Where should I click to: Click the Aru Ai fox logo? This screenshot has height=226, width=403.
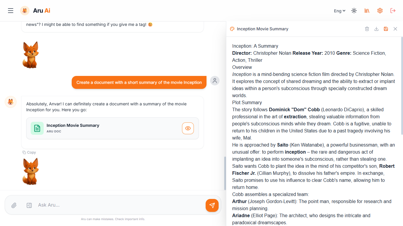coord(25,11)
